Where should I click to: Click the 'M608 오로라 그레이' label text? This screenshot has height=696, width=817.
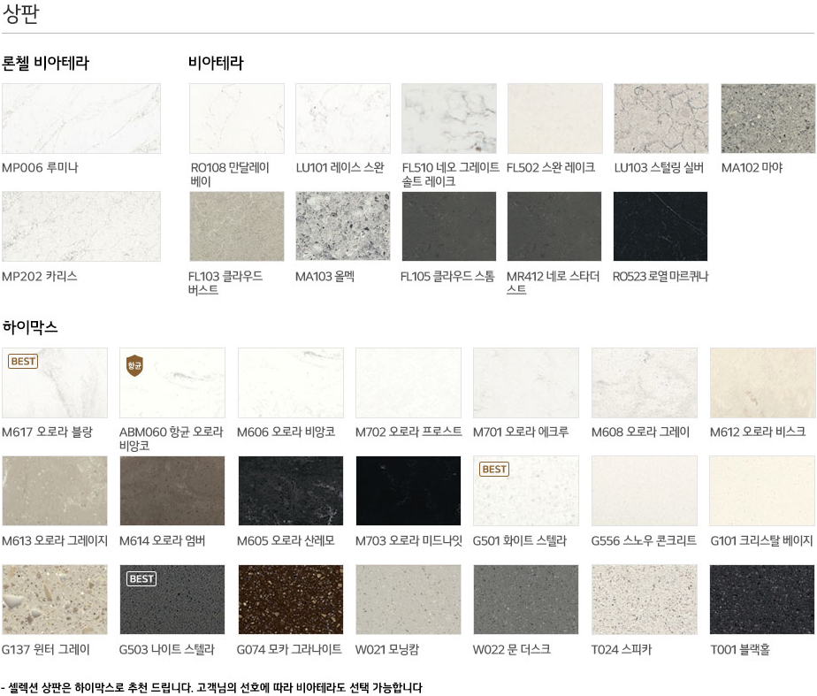(x=640, y=432)
